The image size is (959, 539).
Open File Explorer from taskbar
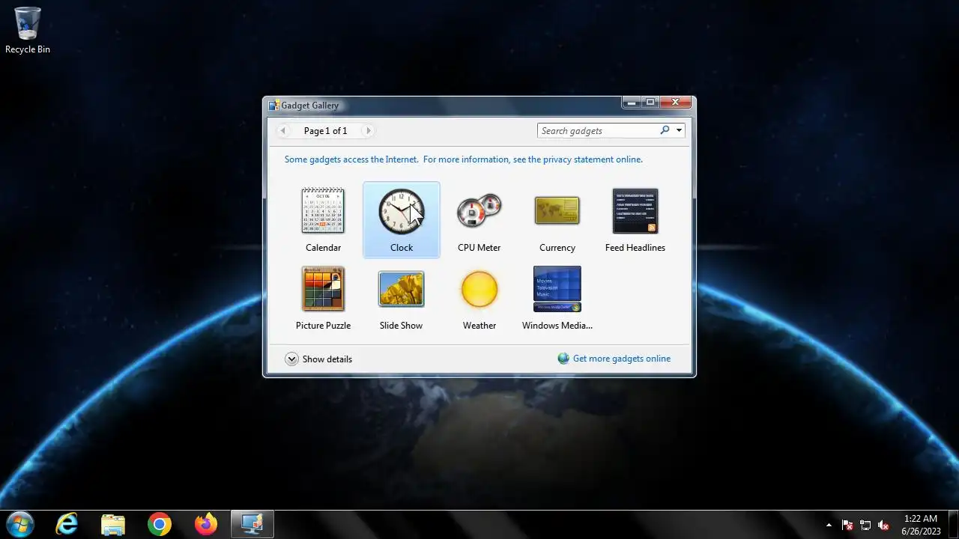[113, 525]
